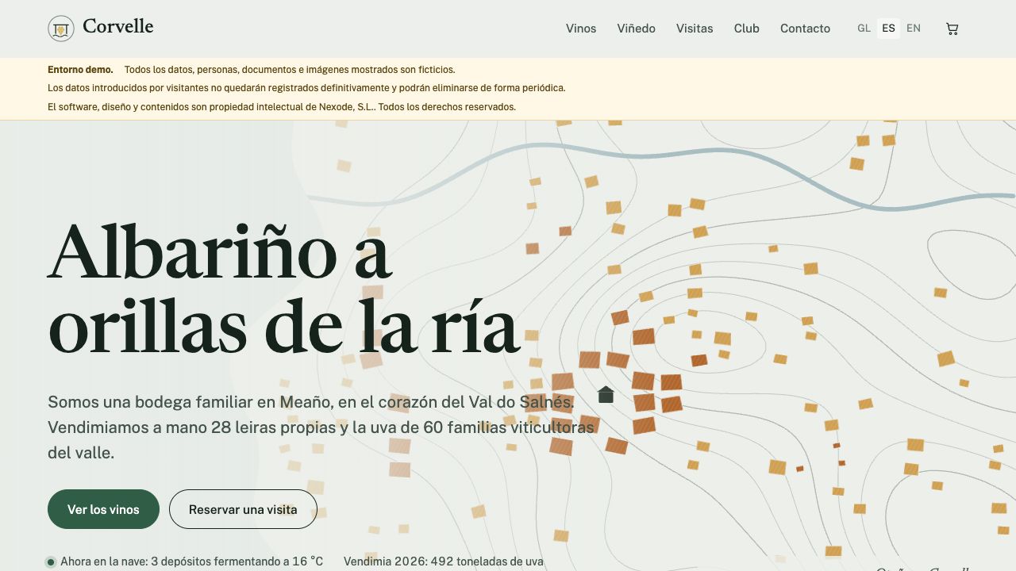Open the Visitas navigation link
This screenshot has height=571, width=1016.
tap(695, 29)
